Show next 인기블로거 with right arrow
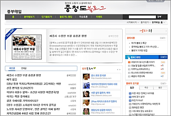 click(x=120, y=70)
